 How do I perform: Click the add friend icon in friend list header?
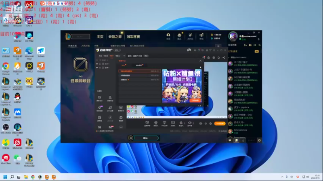tap(245, 45)
